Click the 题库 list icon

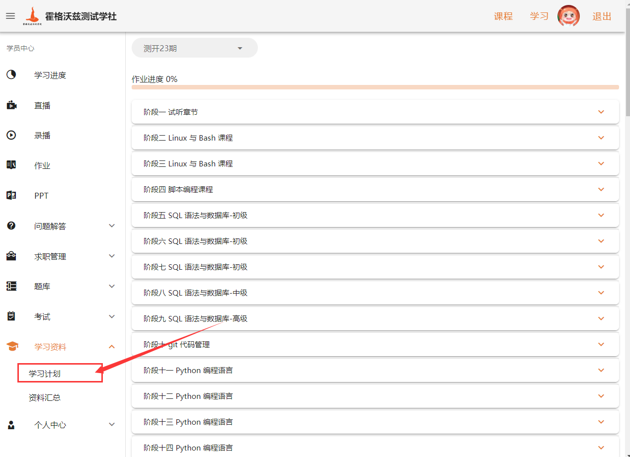pyautogui.click(x=11, y=286)
